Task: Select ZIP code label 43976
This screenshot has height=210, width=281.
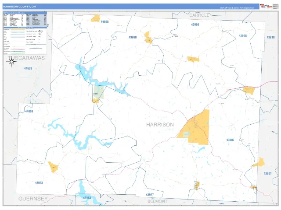Action: [x=243, y=36]
